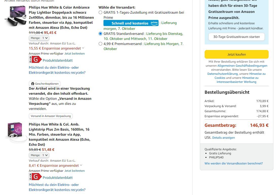280x195 pixels.
Task: Click the Artikel subtotal 170,89 €
Action: [x=262, y=101]
